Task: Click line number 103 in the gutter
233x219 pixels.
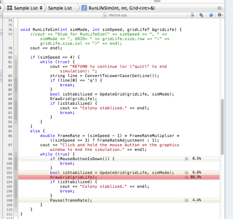Action: click(x=9, y=177)
